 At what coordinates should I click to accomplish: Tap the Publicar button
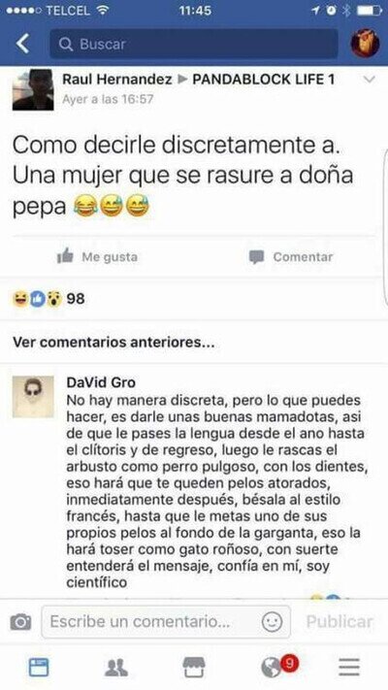pyautogui.click(x=339, y=622)
